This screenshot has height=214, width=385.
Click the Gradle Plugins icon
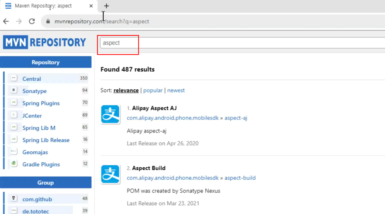coord(14,164)
